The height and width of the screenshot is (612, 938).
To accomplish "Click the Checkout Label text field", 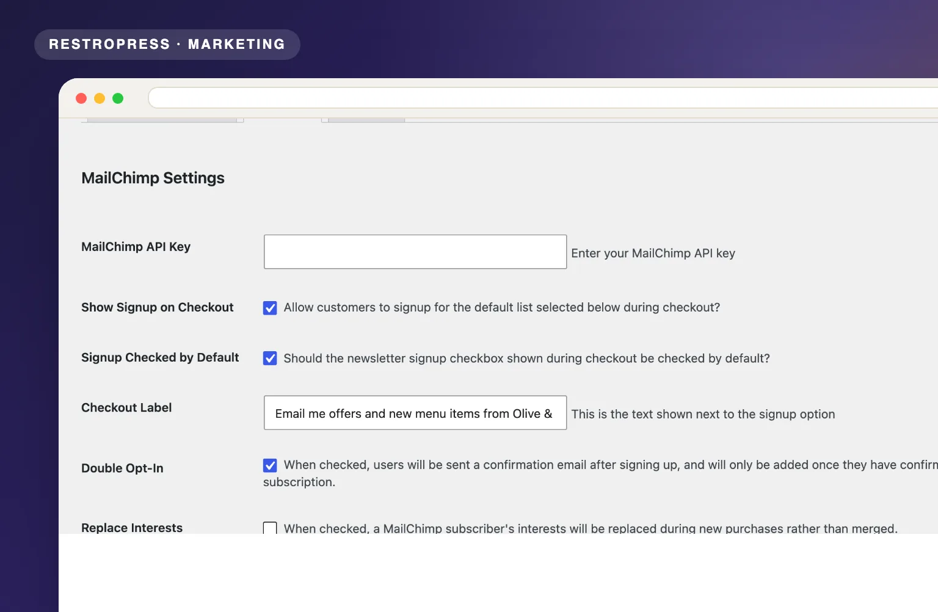I will tap(415, 413).
